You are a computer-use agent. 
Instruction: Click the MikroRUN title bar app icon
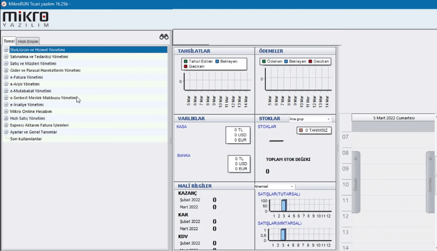tap(4, 4)
